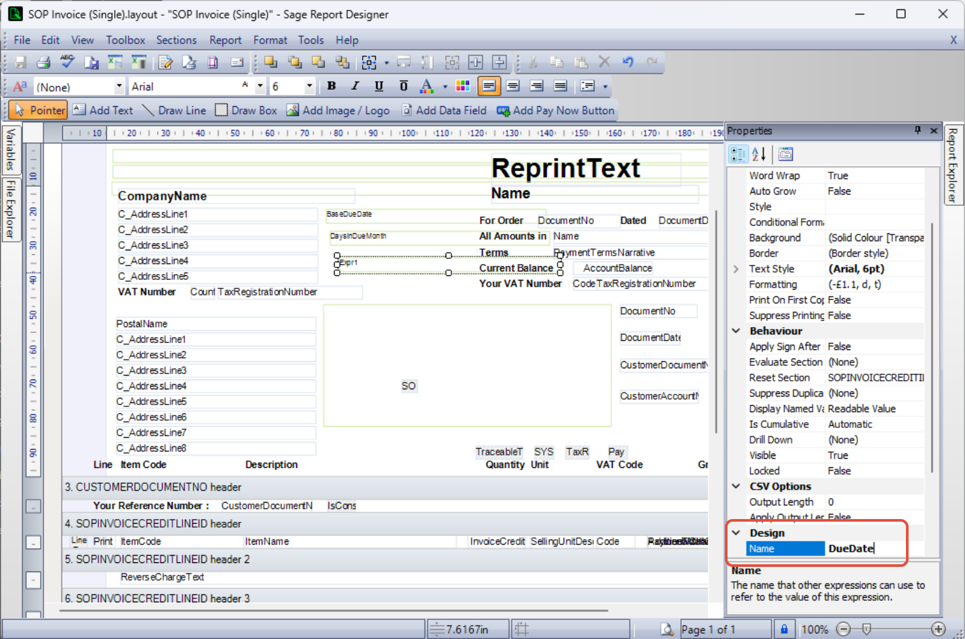
Task: Select the Pointer tool
Action: 39,110
